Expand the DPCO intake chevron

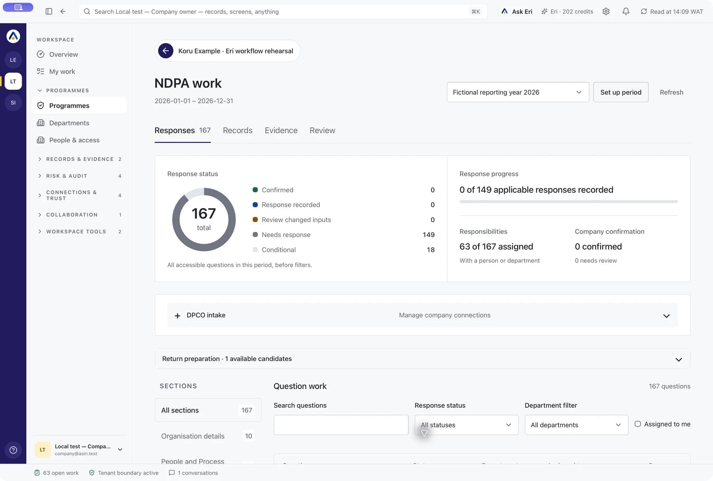coord(666,316)
